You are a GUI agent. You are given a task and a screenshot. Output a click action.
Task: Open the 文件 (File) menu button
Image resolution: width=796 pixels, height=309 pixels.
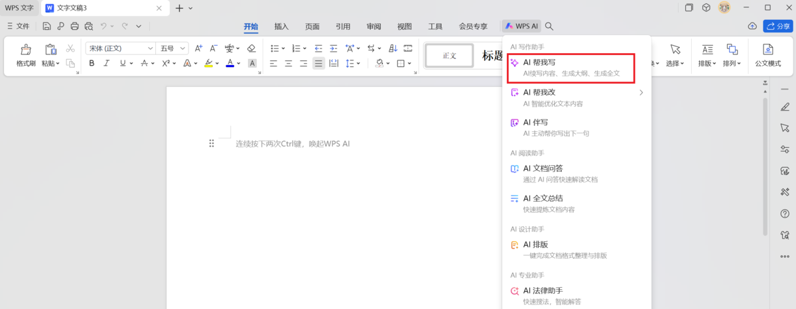point(18,27)
